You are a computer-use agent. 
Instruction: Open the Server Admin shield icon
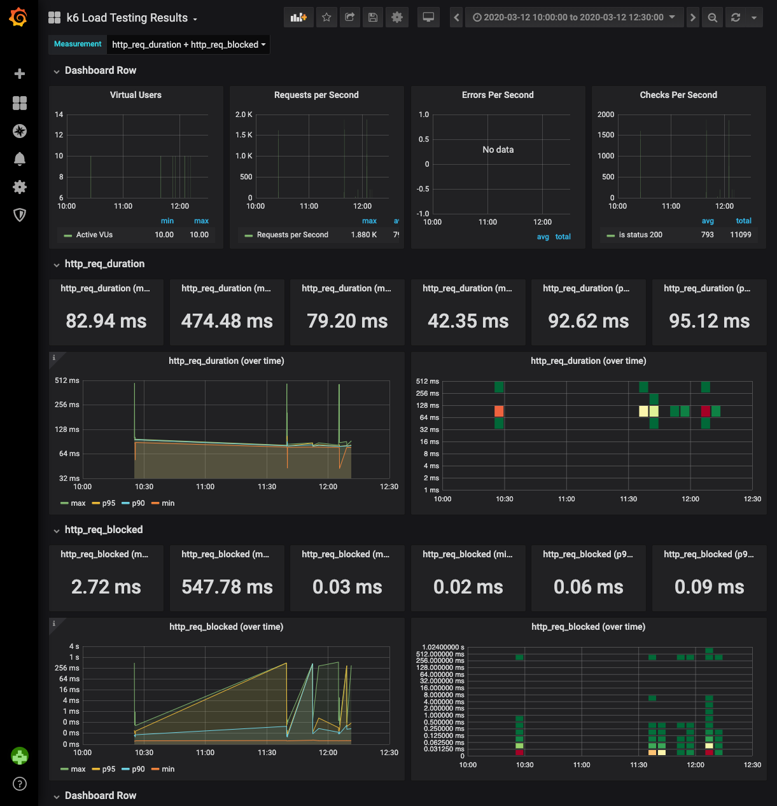[x=20, y=215]
